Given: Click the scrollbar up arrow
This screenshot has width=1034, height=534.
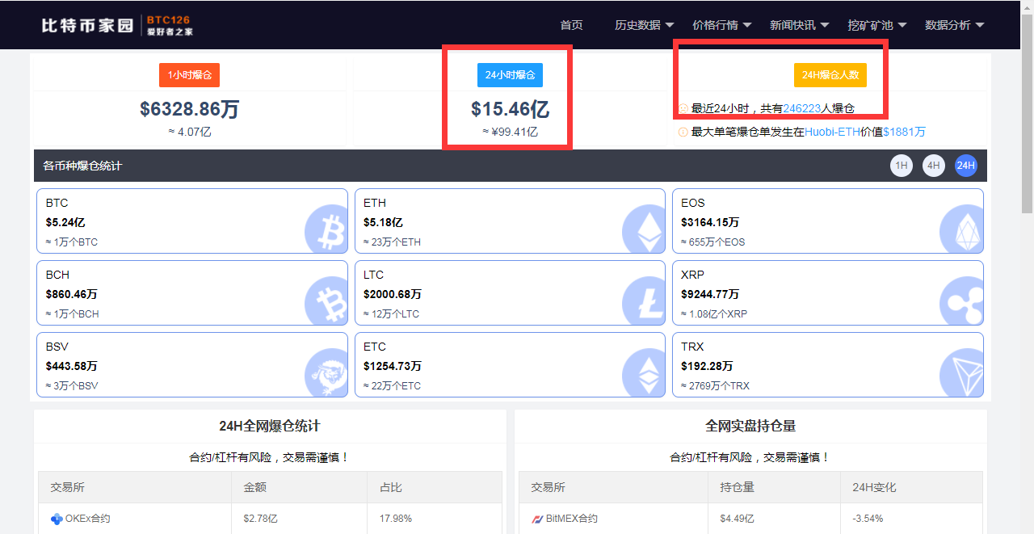Looking at the screenshot, I should pyautogui.click(x=1027, y=6).
